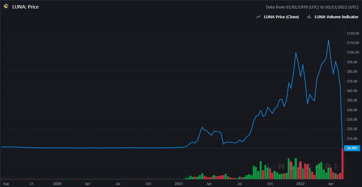The width and height of the screenshot is (362, 187).
Task: Click the LUNA coin logo icon
Action: coord(6,7)
